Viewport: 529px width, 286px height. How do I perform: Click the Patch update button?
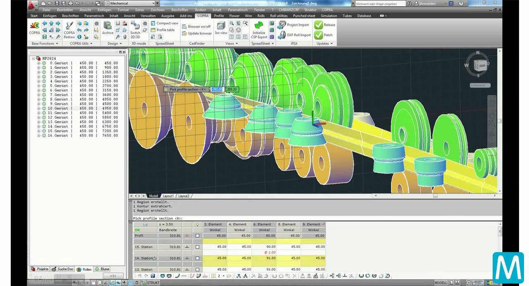[x=324, y=35]
